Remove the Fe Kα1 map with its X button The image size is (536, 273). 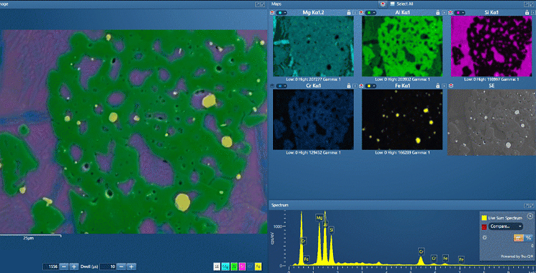coord(444,86)
